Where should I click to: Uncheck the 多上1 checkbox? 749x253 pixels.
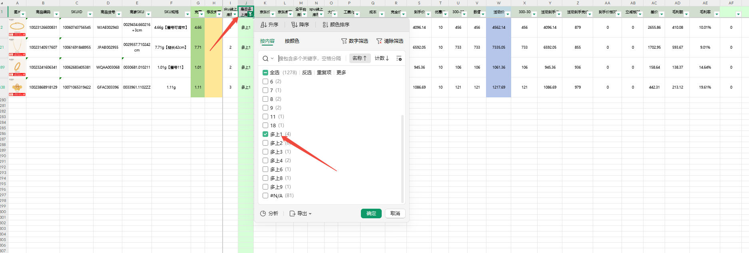(x=265, y=134)
